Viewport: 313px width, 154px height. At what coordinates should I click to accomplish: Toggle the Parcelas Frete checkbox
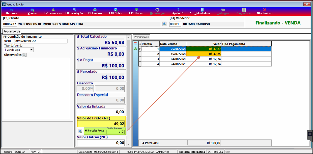86,131
